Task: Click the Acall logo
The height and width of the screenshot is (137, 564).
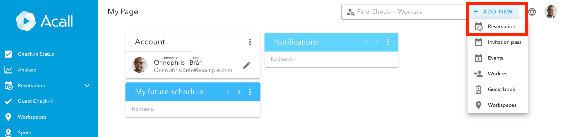Action: [x=45, y=21]
